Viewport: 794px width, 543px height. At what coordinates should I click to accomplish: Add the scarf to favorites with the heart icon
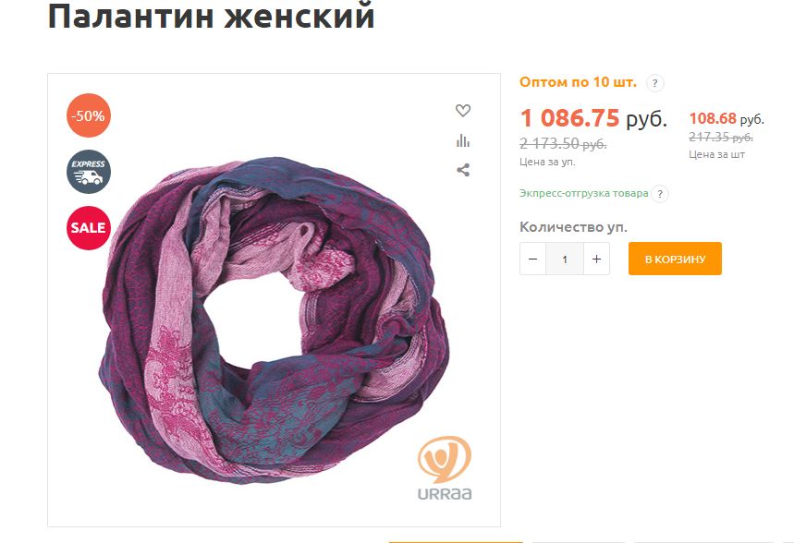463,110
